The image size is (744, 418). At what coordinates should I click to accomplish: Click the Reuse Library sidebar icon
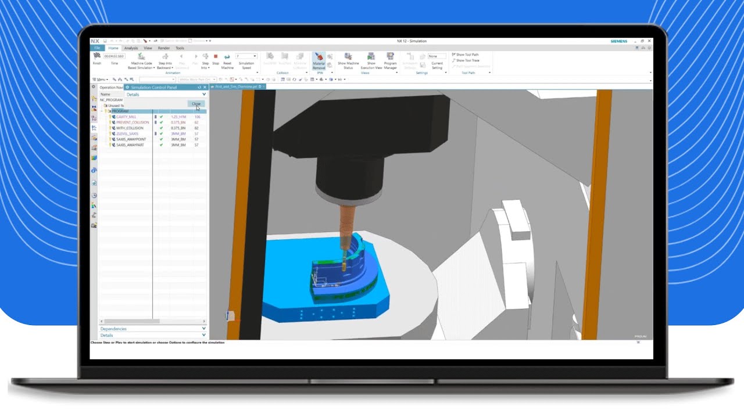(94, 157)
